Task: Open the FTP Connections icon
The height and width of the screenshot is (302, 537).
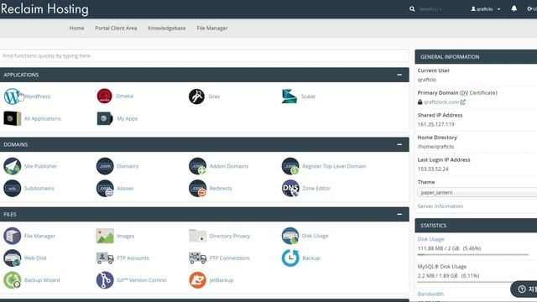Action: pos(197,258)
